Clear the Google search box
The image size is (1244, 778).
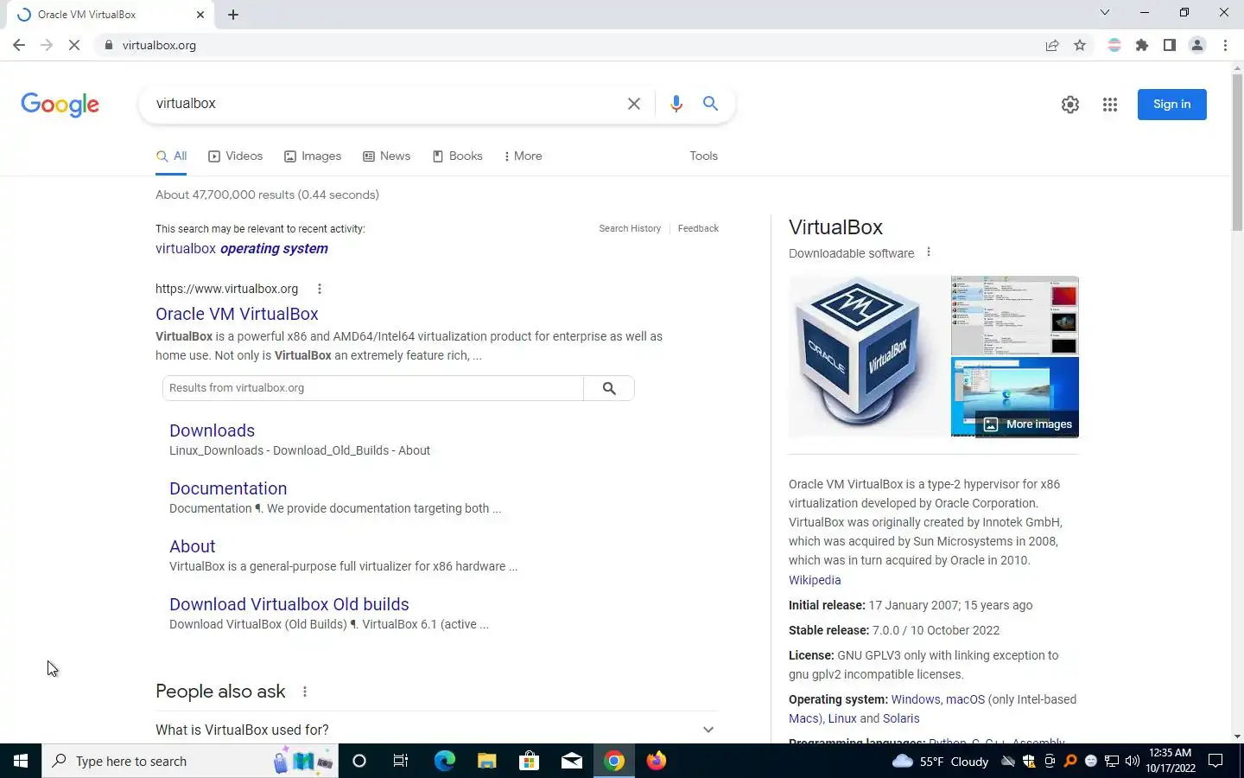click(x=633, y=104)
